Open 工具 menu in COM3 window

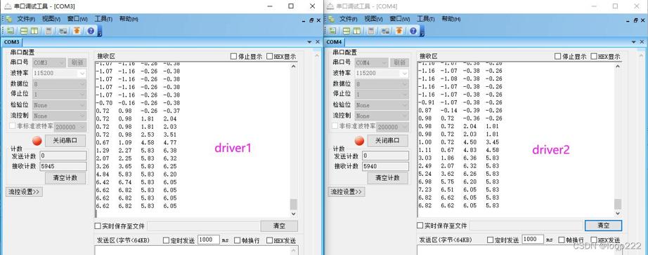(x=103, y=19)
